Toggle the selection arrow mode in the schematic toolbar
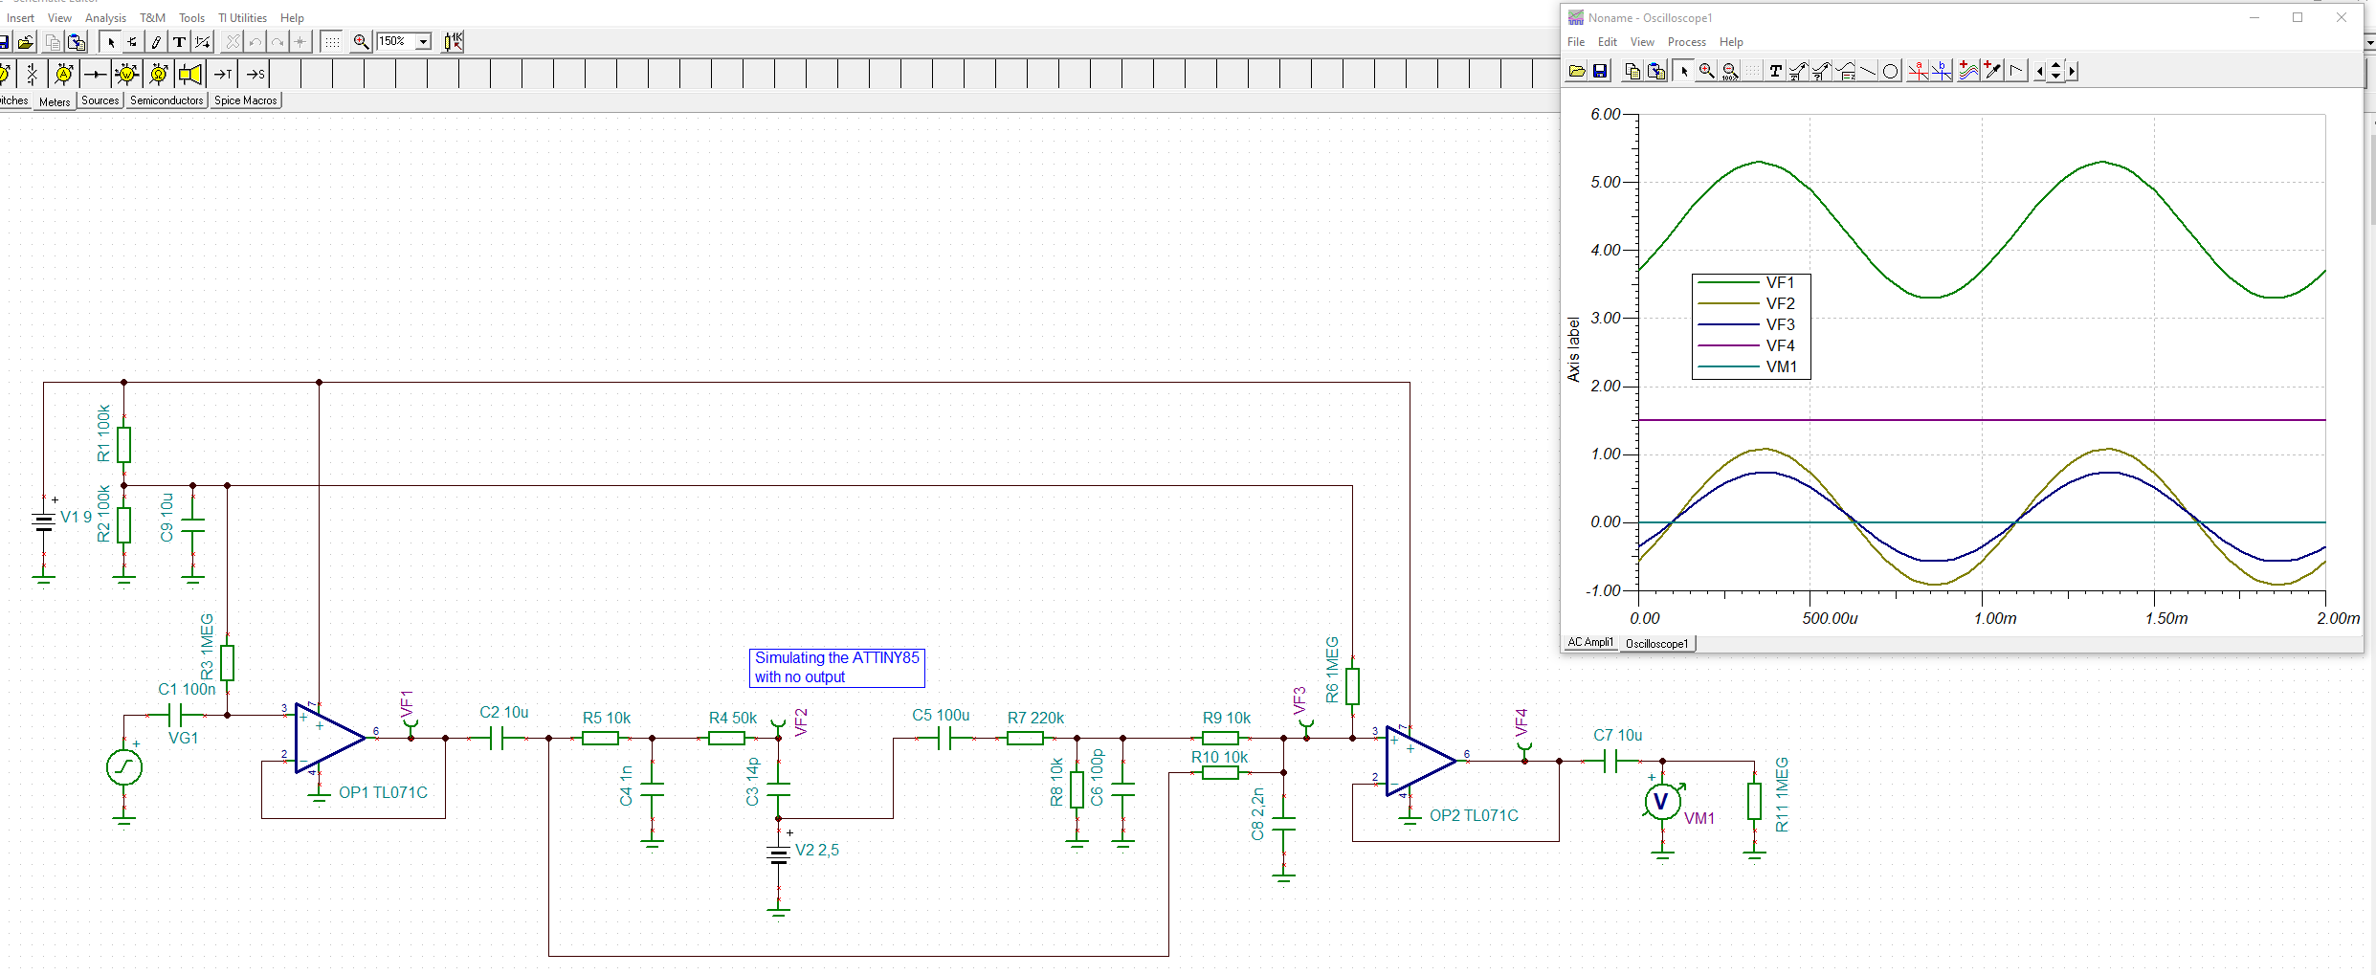The width and height of the screenshot is (2376, 975). 111,41
